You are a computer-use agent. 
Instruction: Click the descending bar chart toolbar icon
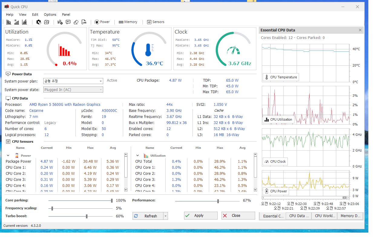(9, 22)
